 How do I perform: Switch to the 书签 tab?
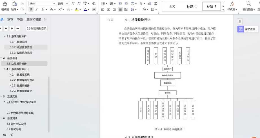point(20,19)
